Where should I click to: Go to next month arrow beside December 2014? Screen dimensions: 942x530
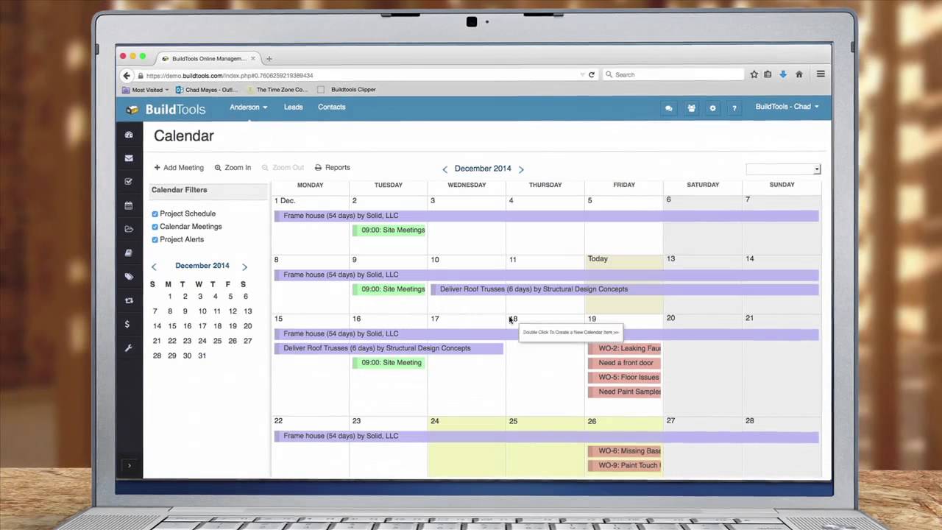521,169
